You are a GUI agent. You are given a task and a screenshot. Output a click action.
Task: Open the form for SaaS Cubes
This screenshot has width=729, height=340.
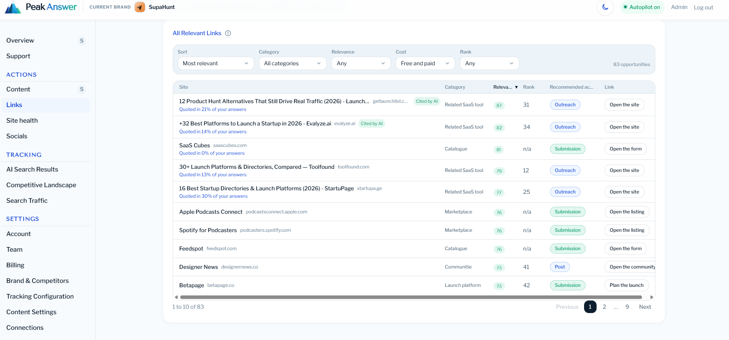point(626,149)
